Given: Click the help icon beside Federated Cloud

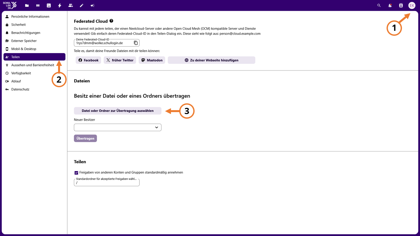Looking at the screenshot, I should point(112,21).
